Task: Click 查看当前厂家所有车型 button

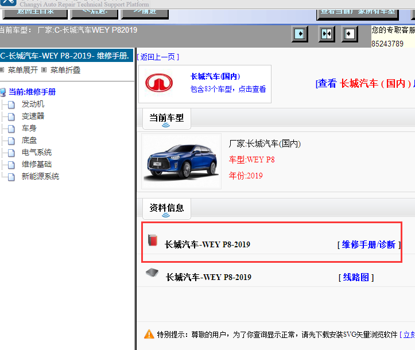Action: [x=358, y=14]
